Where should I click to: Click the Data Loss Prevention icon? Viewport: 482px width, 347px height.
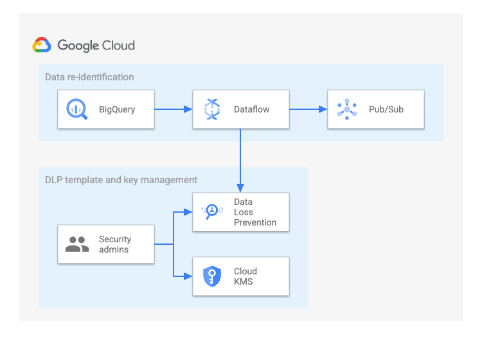[212, 211]
